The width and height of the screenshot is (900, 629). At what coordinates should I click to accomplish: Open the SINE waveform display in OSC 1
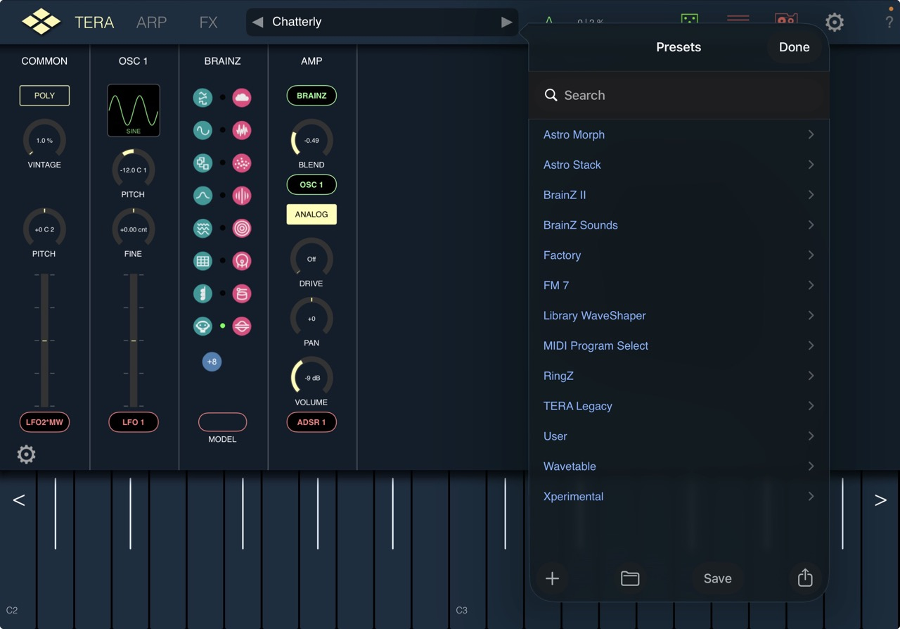click(133, 110)
